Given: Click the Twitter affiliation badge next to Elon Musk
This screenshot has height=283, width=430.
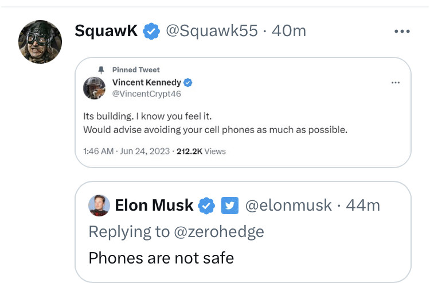Looking at the screenshot, I should (x=229, y=205).
